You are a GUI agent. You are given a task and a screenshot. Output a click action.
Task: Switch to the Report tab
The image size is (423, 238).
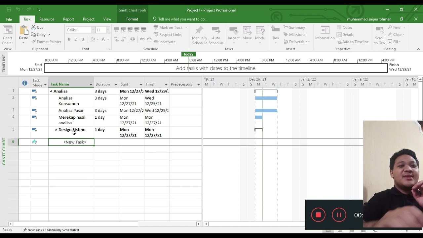68,19
